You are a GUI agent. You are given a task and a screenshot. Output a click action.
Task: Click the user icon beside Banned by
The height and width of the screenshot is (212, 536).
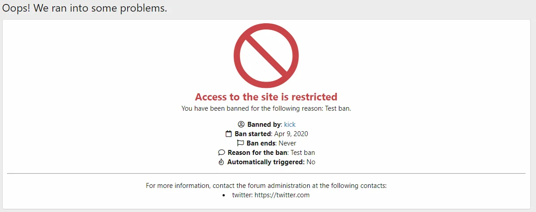pos(241,125)
